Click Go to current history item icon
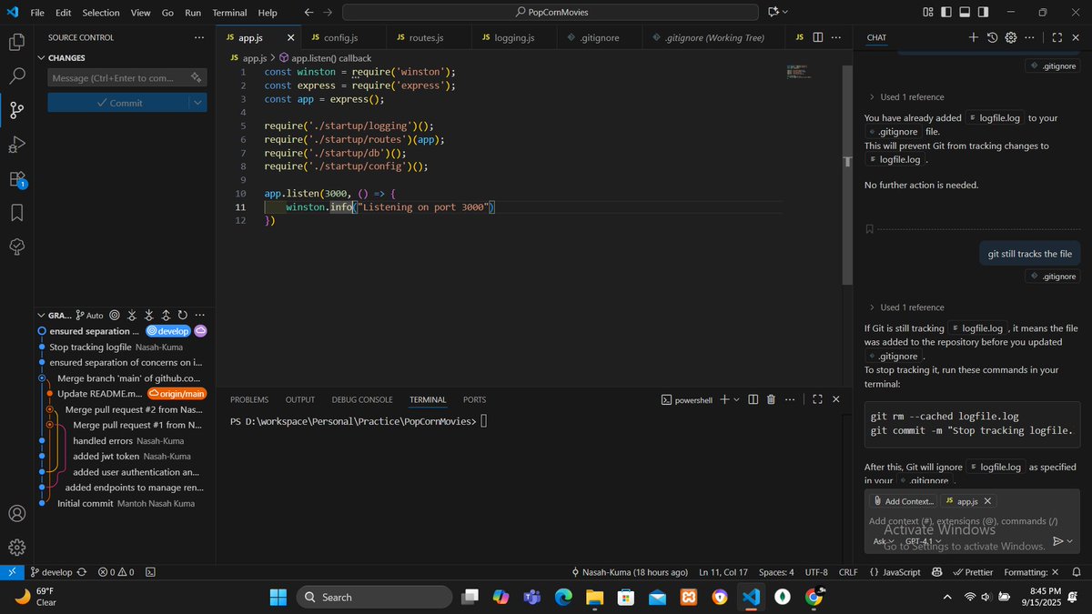1092x614 pixels. tap(115, 315)
